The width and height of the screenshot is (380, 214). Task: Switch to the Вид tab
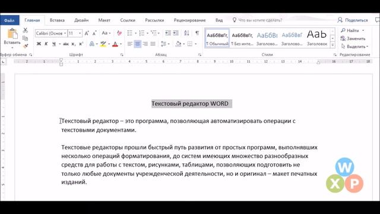click(x=219, y=20)
